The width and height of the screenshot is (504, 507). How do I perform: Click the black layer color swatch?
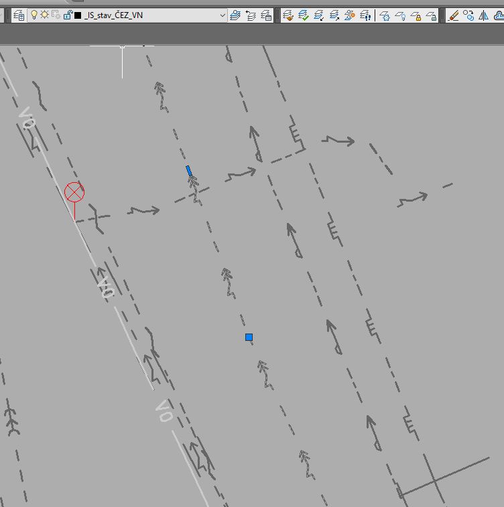[x=78, y=15]
